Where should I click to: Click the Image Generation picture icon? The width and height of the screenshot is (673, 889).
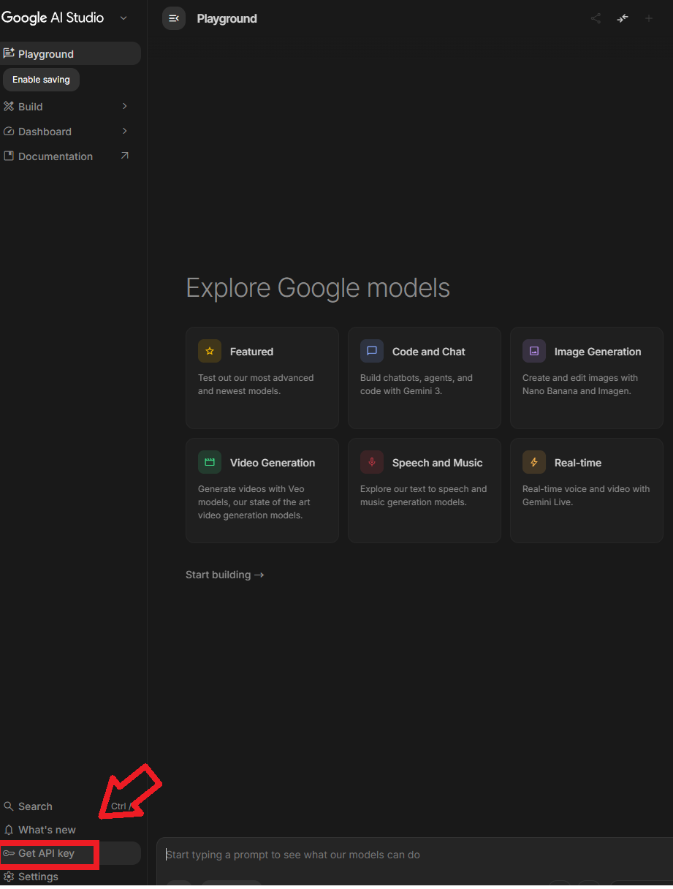click(534, 351)
